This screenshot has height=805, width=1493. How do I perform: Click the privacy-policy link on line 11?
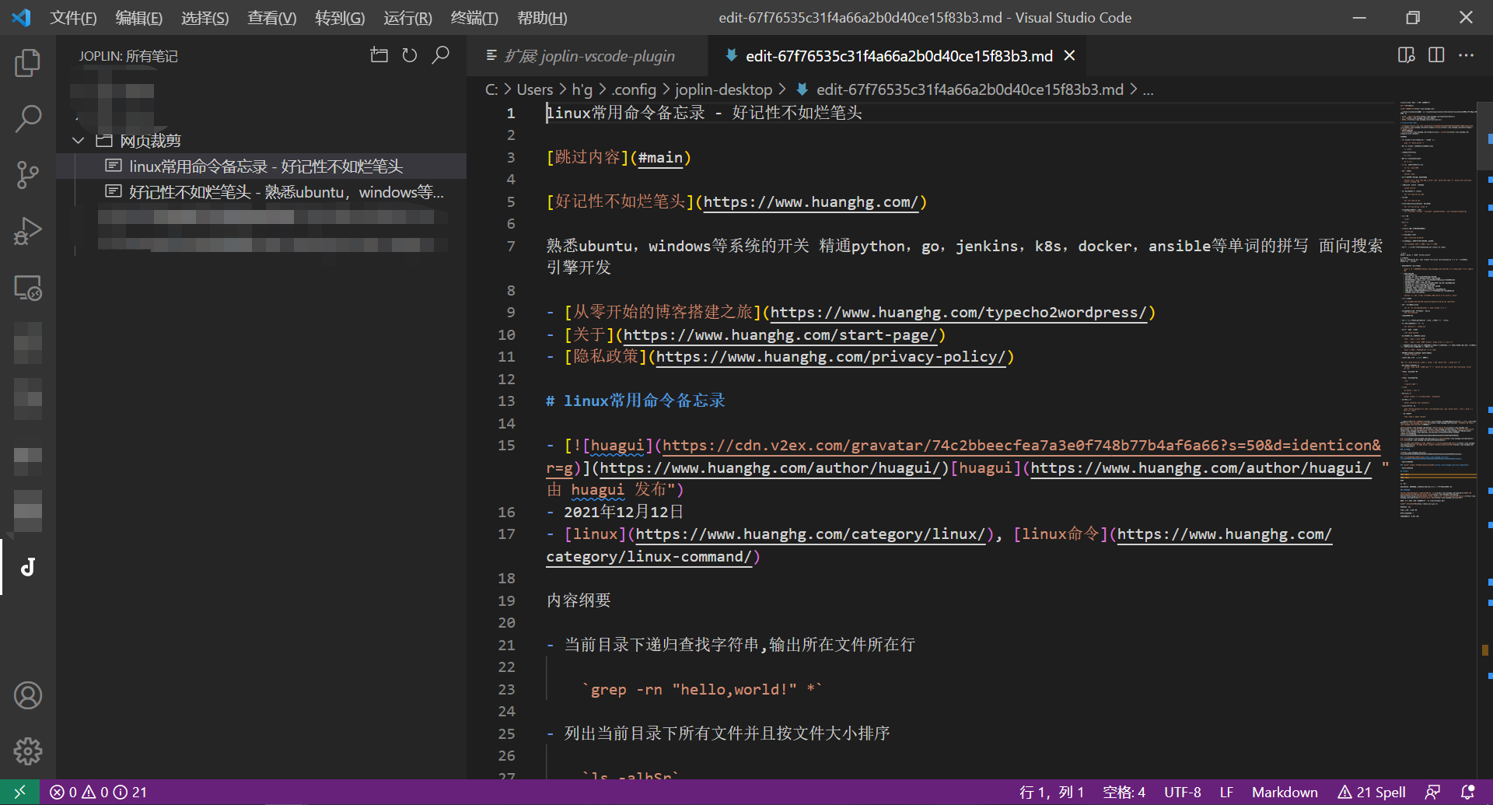point(831,357)
